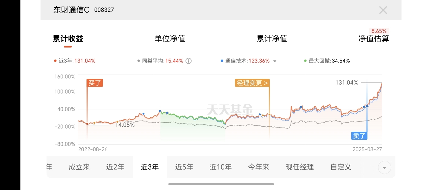Open the 净值估算 tab
422x190 pixels.
pyautogui.click(x=374, y=38)
